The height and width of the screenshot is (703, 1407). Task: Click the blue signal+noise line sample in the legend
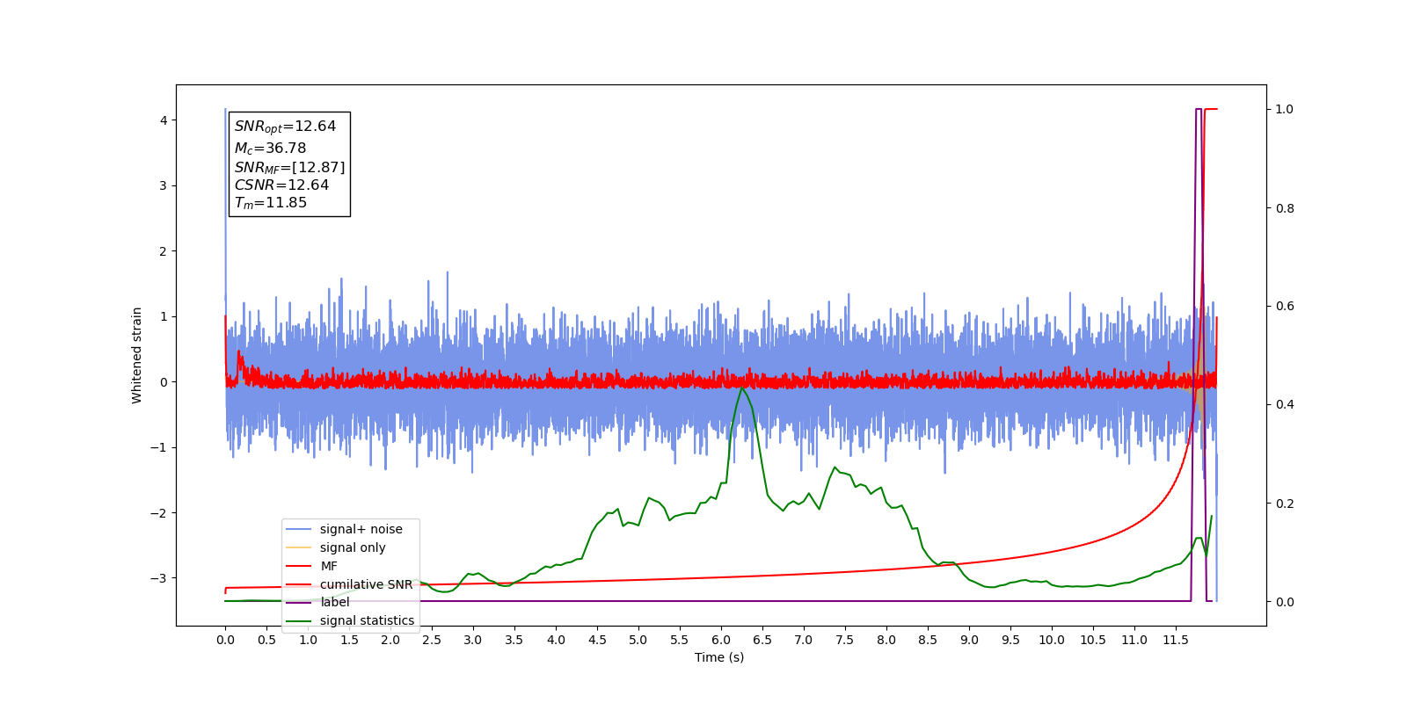point(299,529)
